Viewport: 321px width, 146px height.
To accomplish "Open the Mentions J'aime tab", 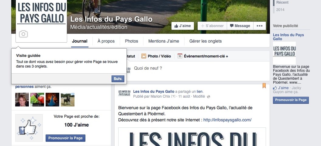I will [x=164, y=41].
